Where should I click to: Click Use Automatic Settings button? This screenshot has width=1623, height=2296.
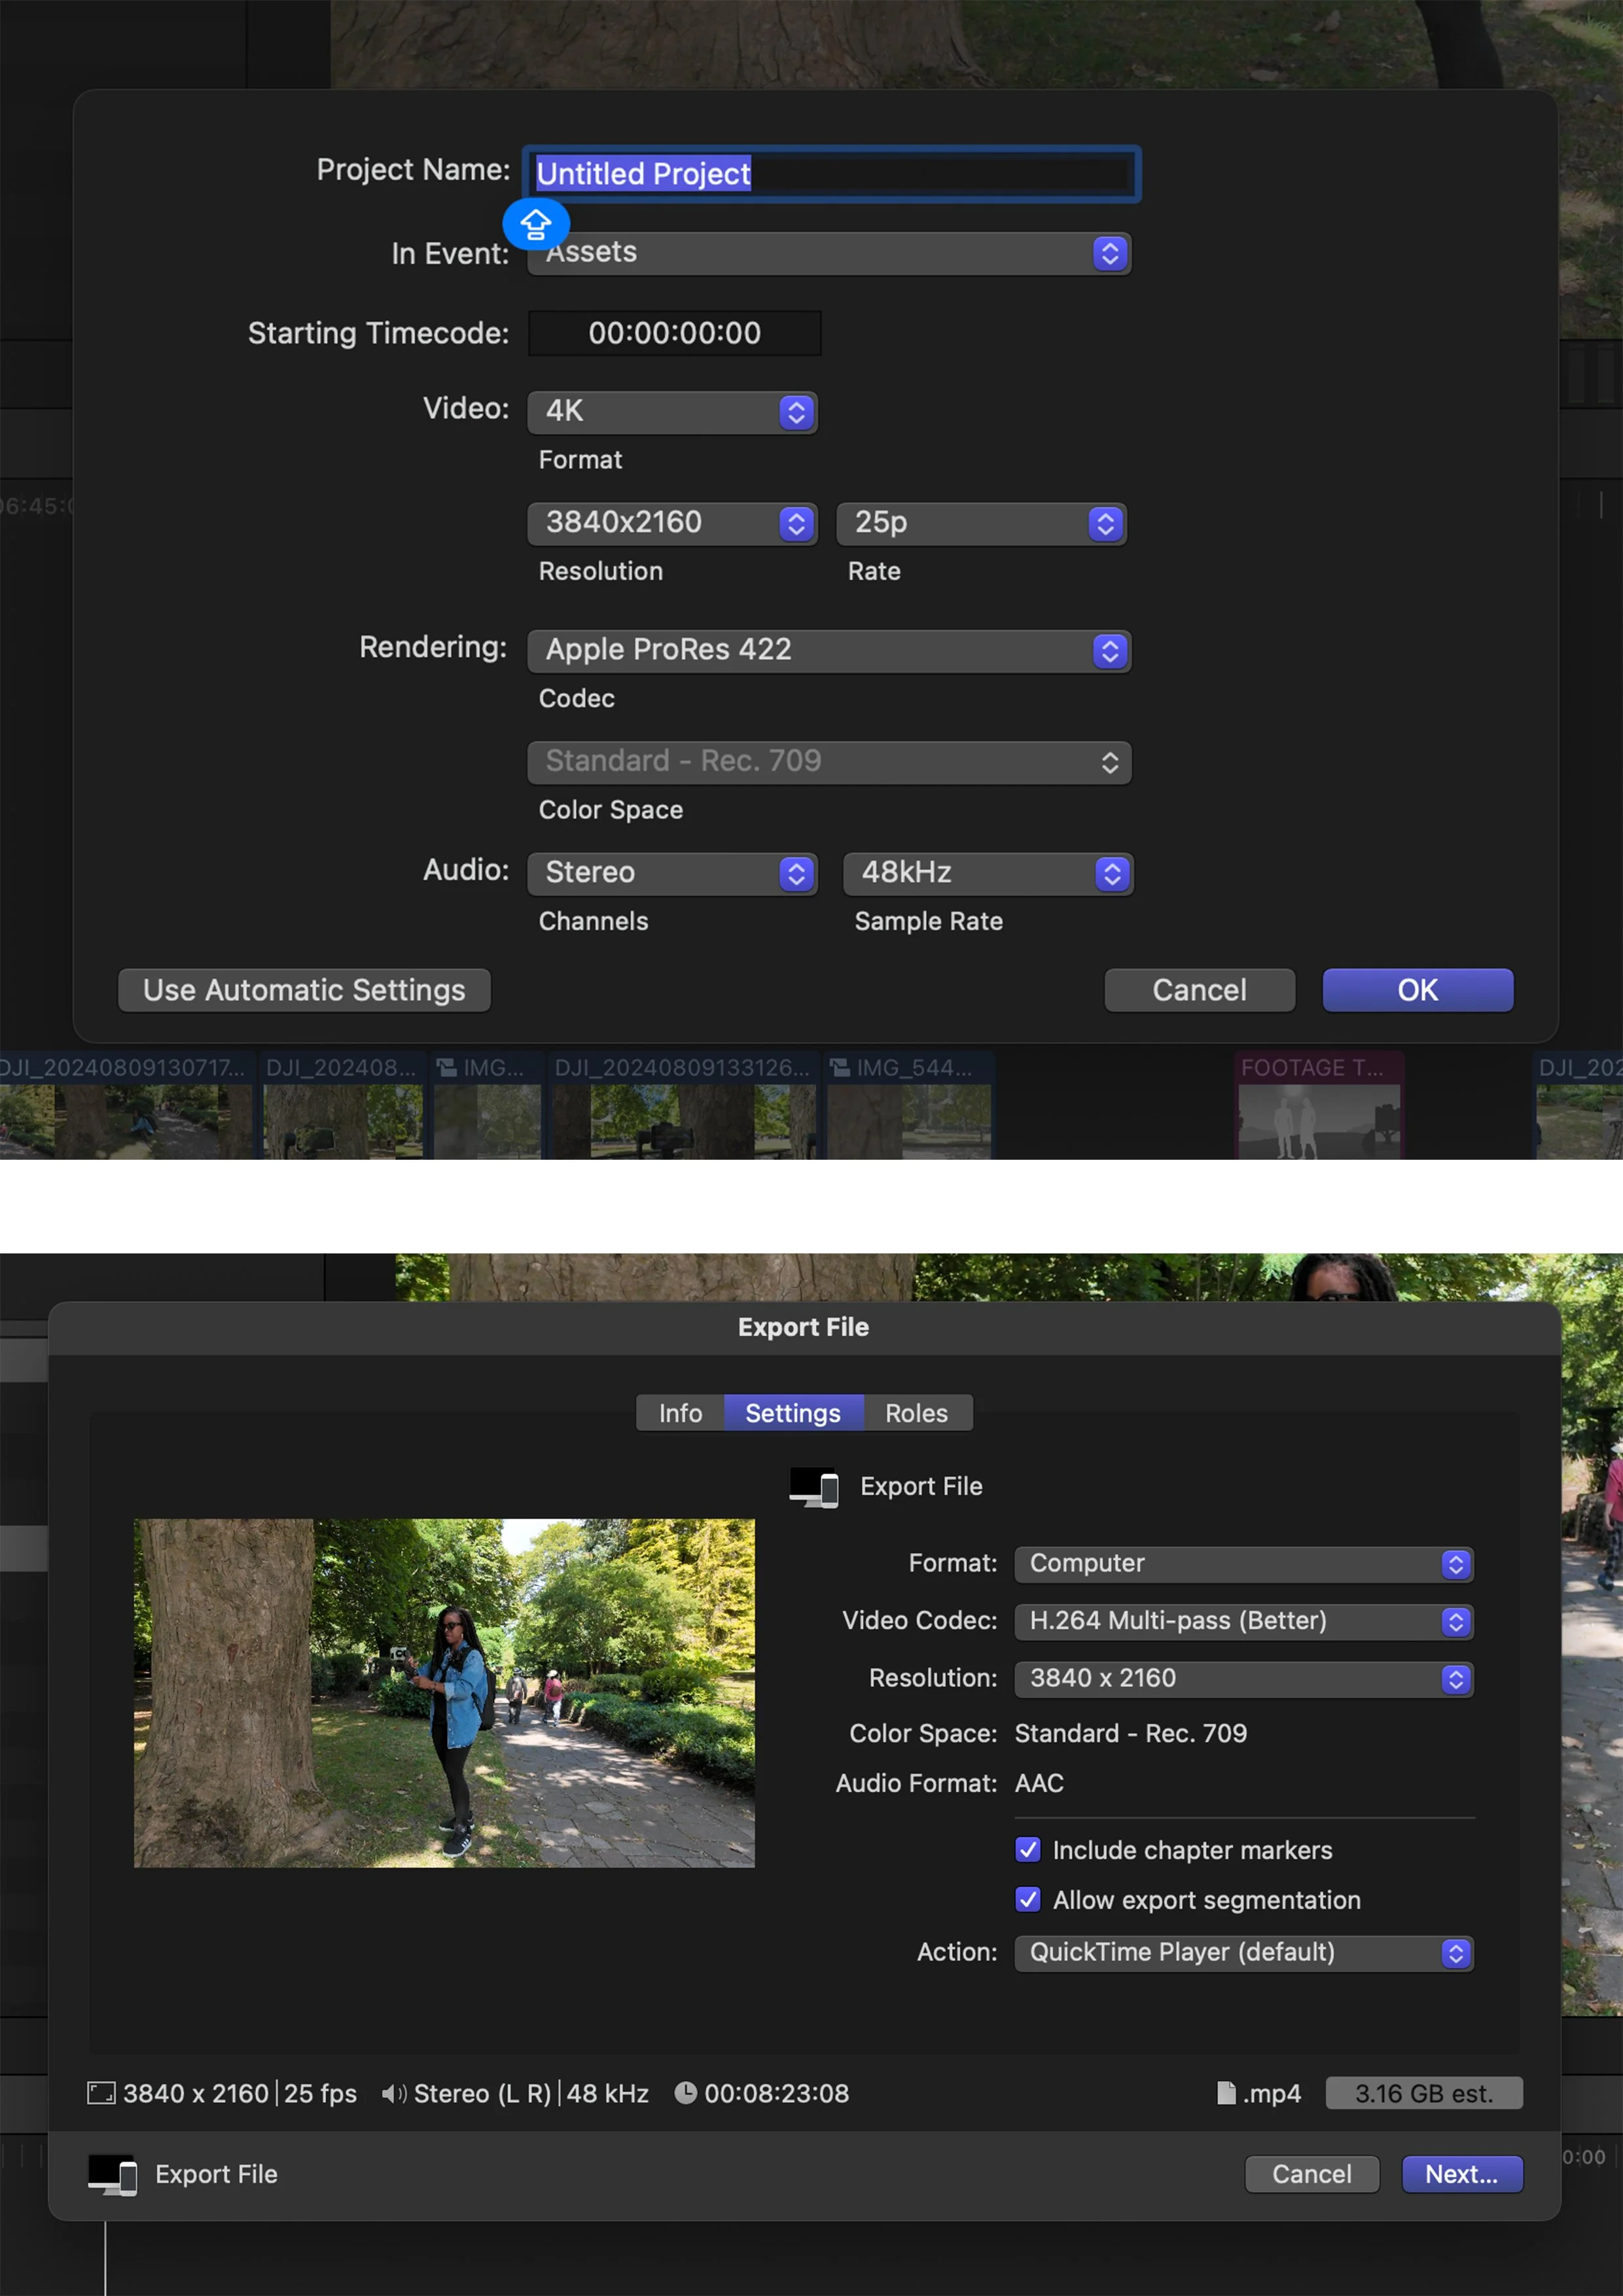click(304, 990)
